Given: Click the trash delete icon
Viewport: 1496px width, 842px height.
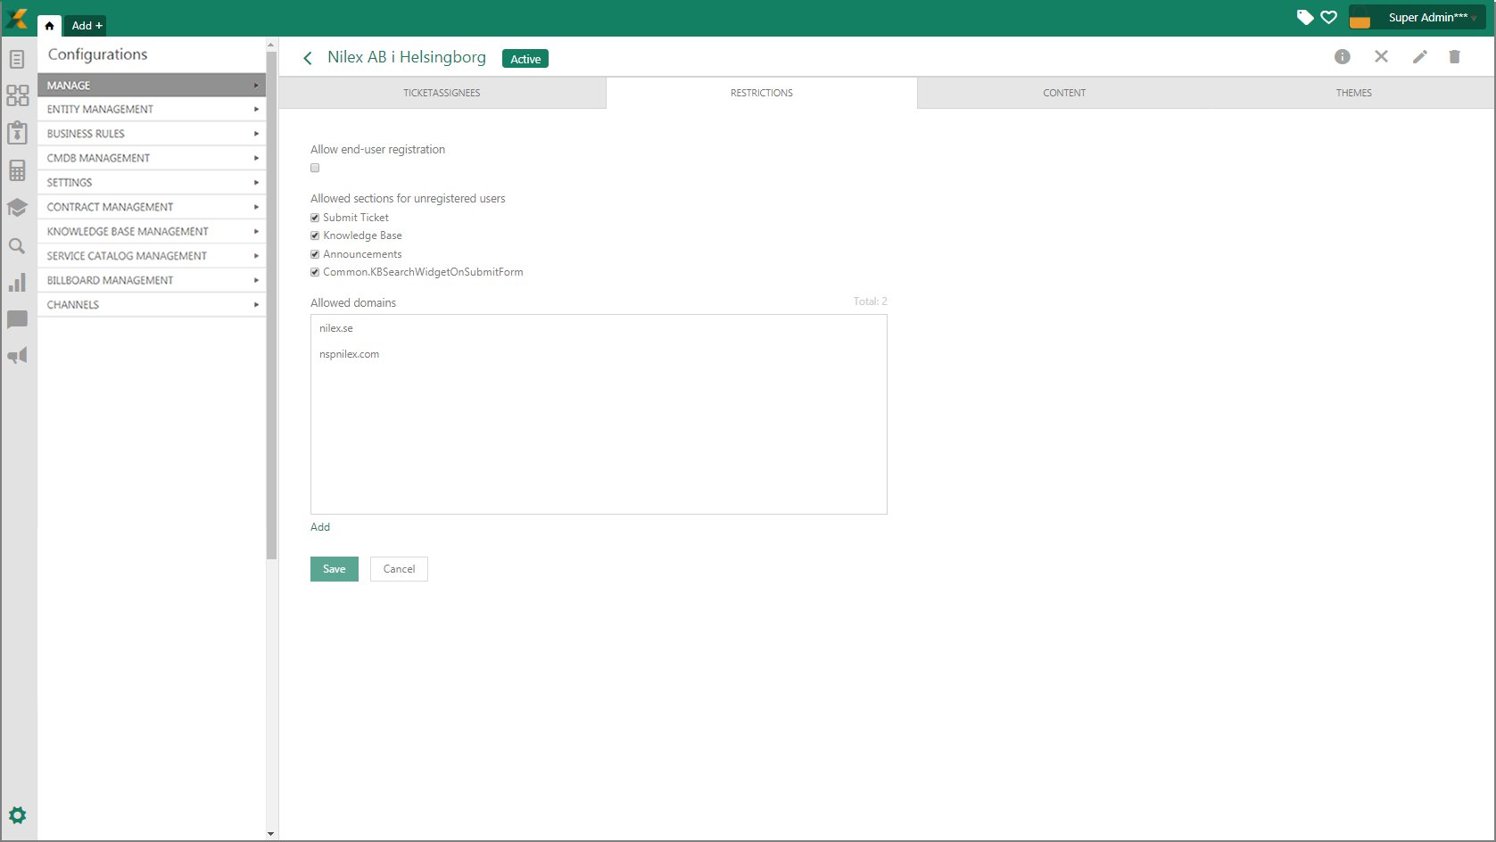Looking at the screenshot, I should click(1455, 57).
